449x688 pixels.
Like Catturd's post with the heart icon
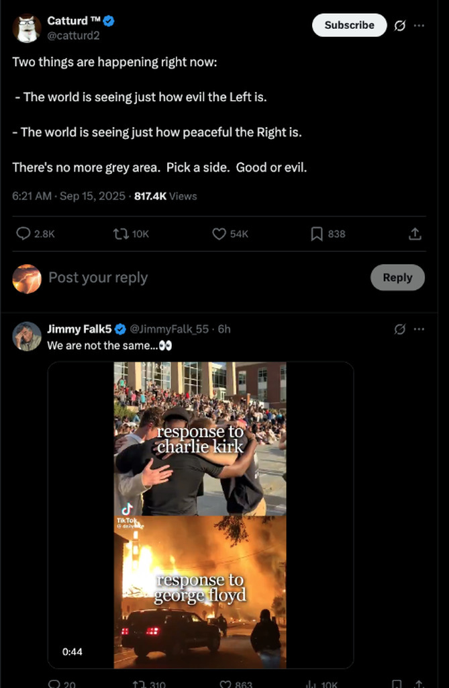coord(219,234)
